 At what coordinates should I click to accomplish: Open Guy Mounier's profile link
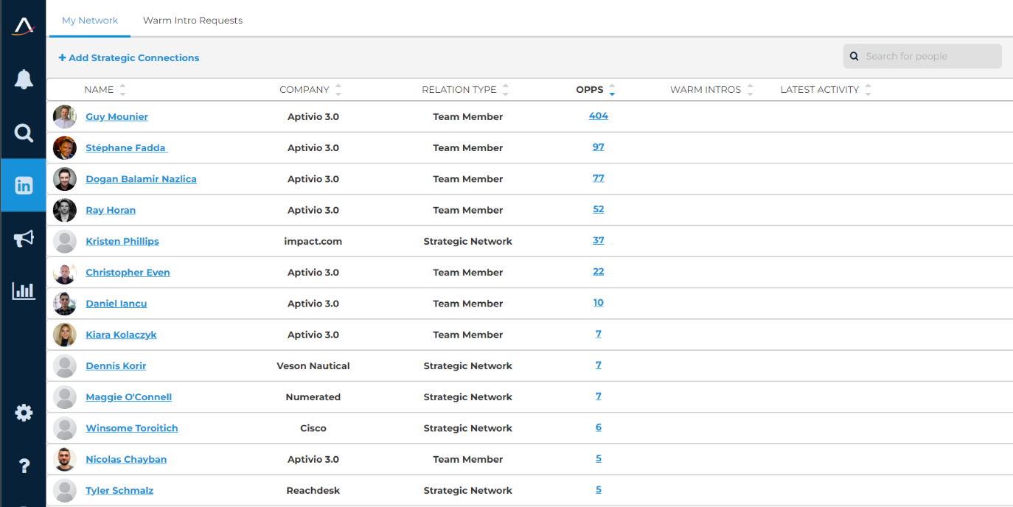click(116, 117)
